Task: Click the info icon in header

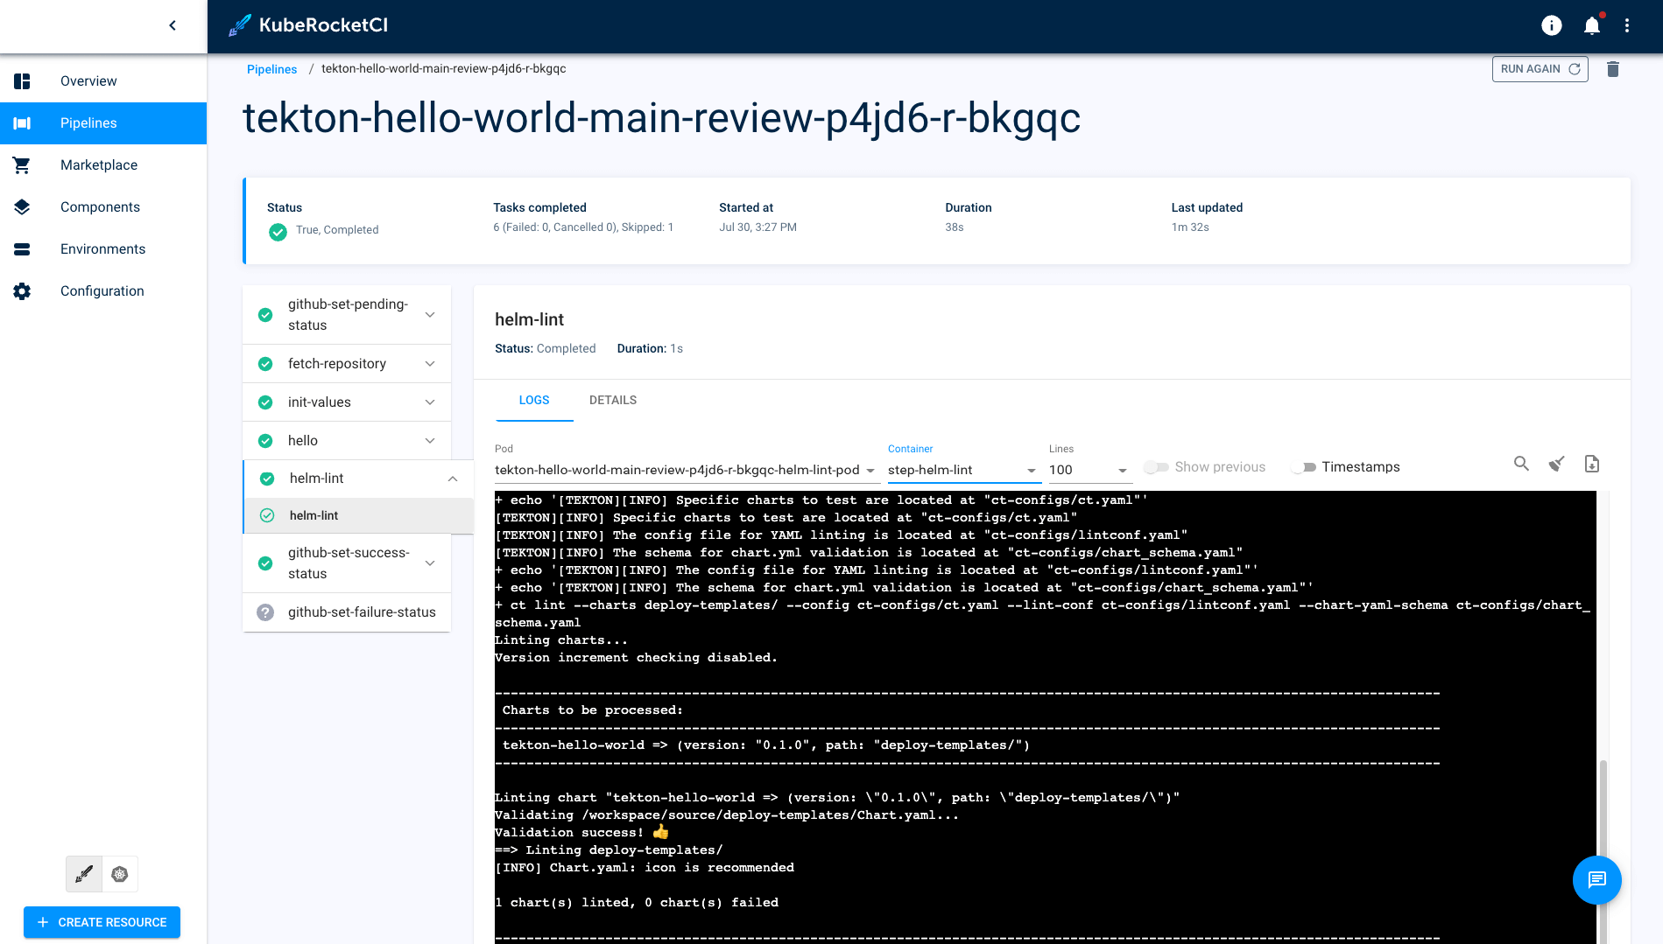Action: 1551,25
